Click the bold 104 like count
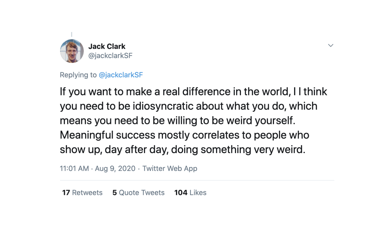 coord(181,192)
